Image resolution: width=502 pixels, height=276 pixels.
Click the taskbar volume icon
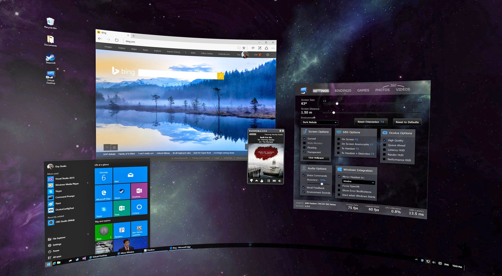(434, 262)
